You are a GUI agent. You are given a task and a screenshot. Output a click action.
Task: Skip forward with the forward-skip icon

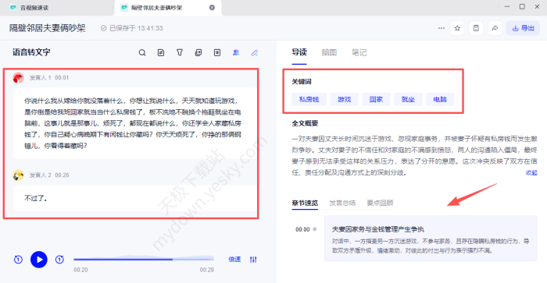tap(59, 260)
